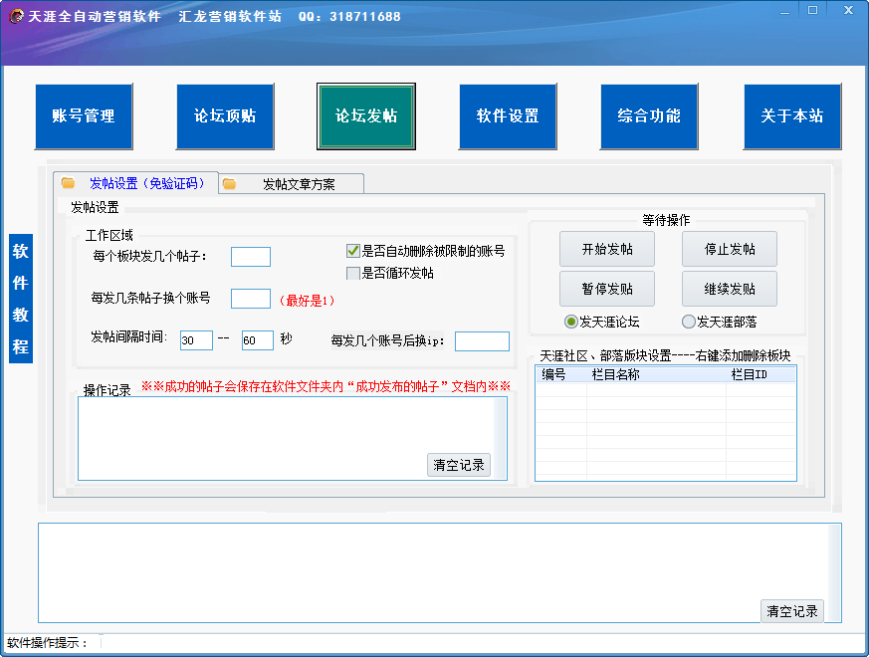Open the 关于本站 section

coord(792,116)
